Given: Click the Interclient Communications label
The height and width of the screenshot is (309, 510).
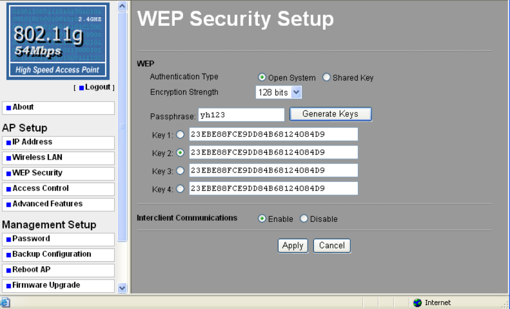Looking at the screenshot, I should [187, 218].
